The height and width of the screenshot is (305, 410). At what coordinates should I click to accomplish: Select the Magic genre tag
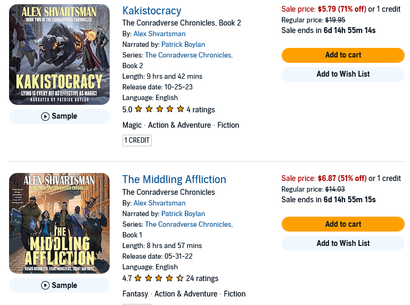[132, 126]
